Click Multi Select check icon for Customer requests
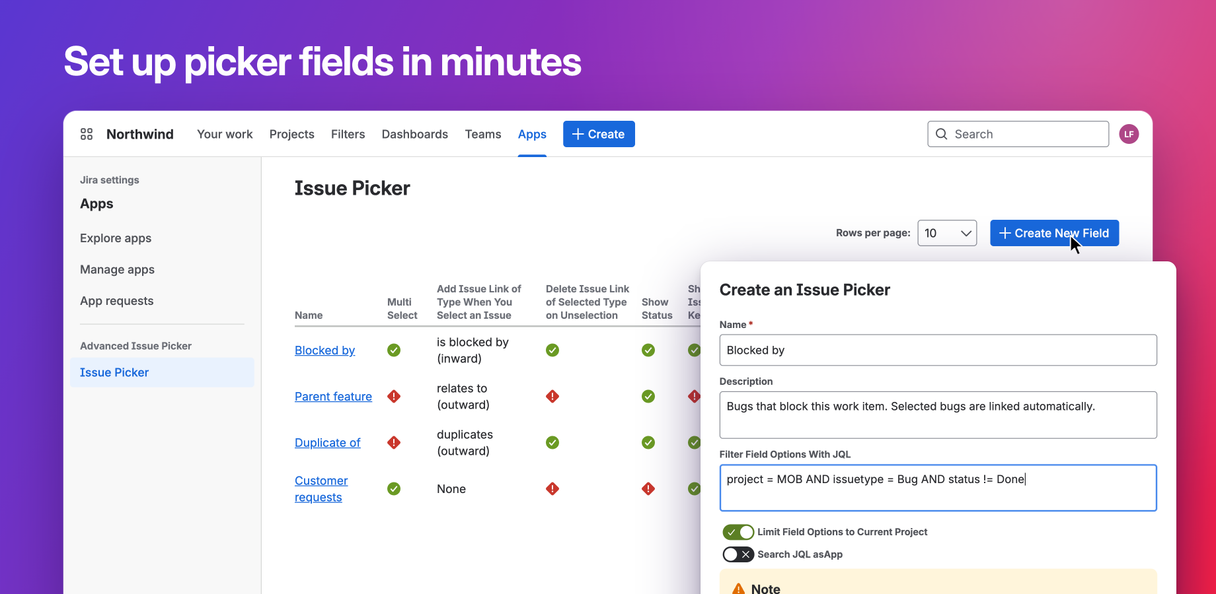The width and height of the screenshot is (1216, 594). [x=394, y=488]
